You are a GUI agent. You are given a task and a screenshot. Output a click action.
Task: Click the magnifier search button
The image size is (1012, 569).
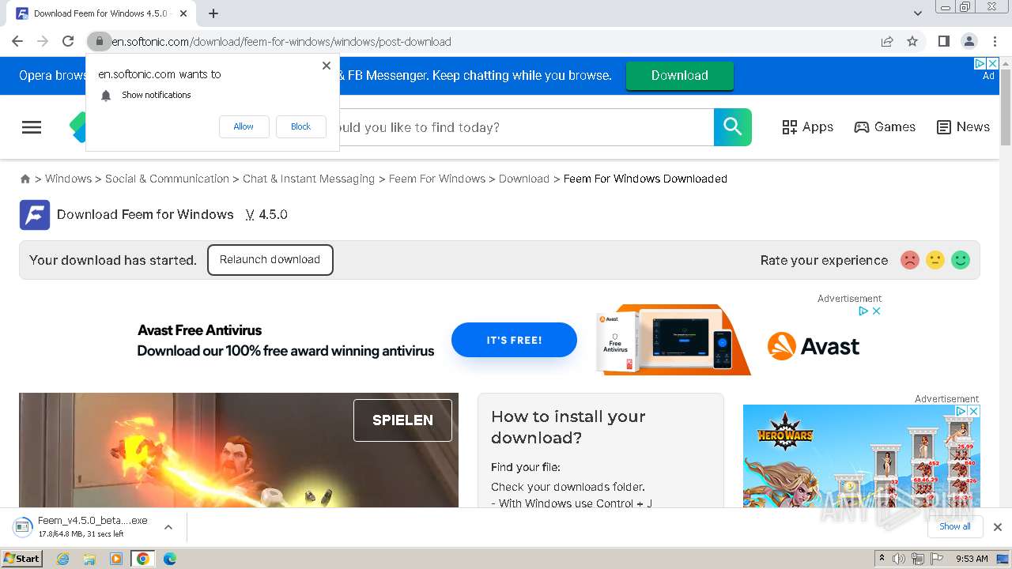click(x=733, y=127)
